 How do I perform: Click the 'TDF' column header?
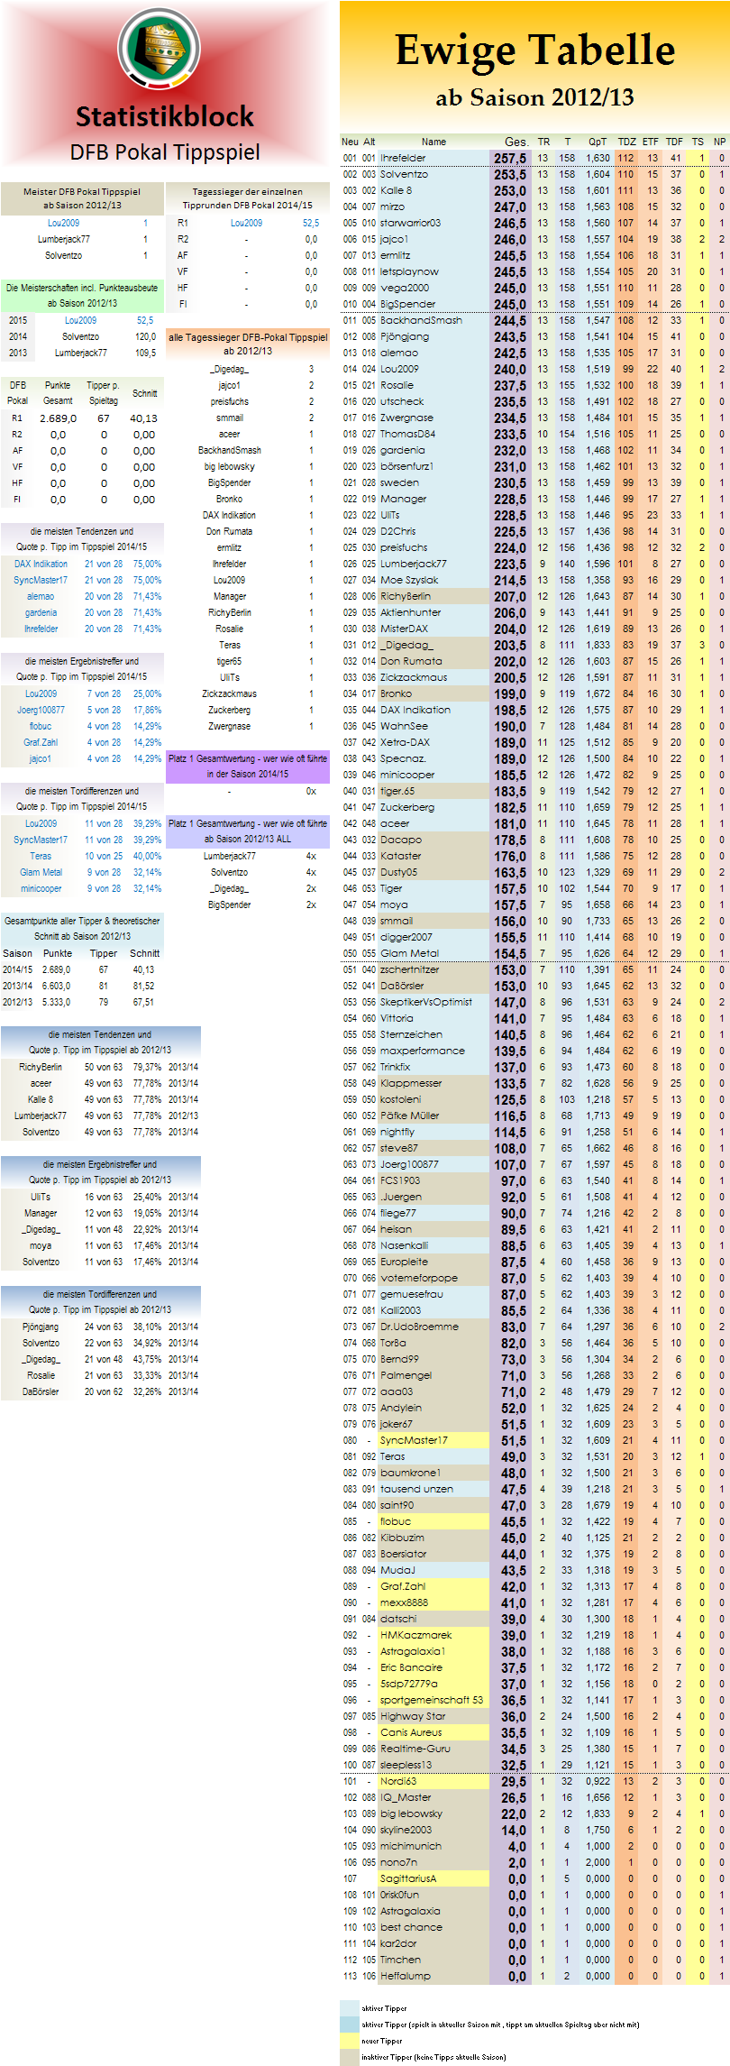tap(674, 142)
